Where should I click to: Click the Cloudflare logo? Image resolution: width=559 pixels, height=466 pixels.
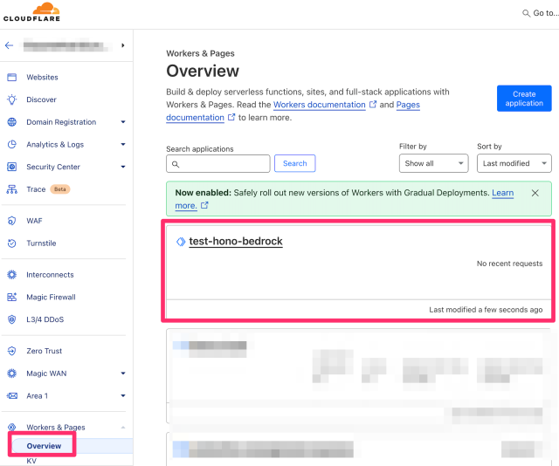point(31,11)
